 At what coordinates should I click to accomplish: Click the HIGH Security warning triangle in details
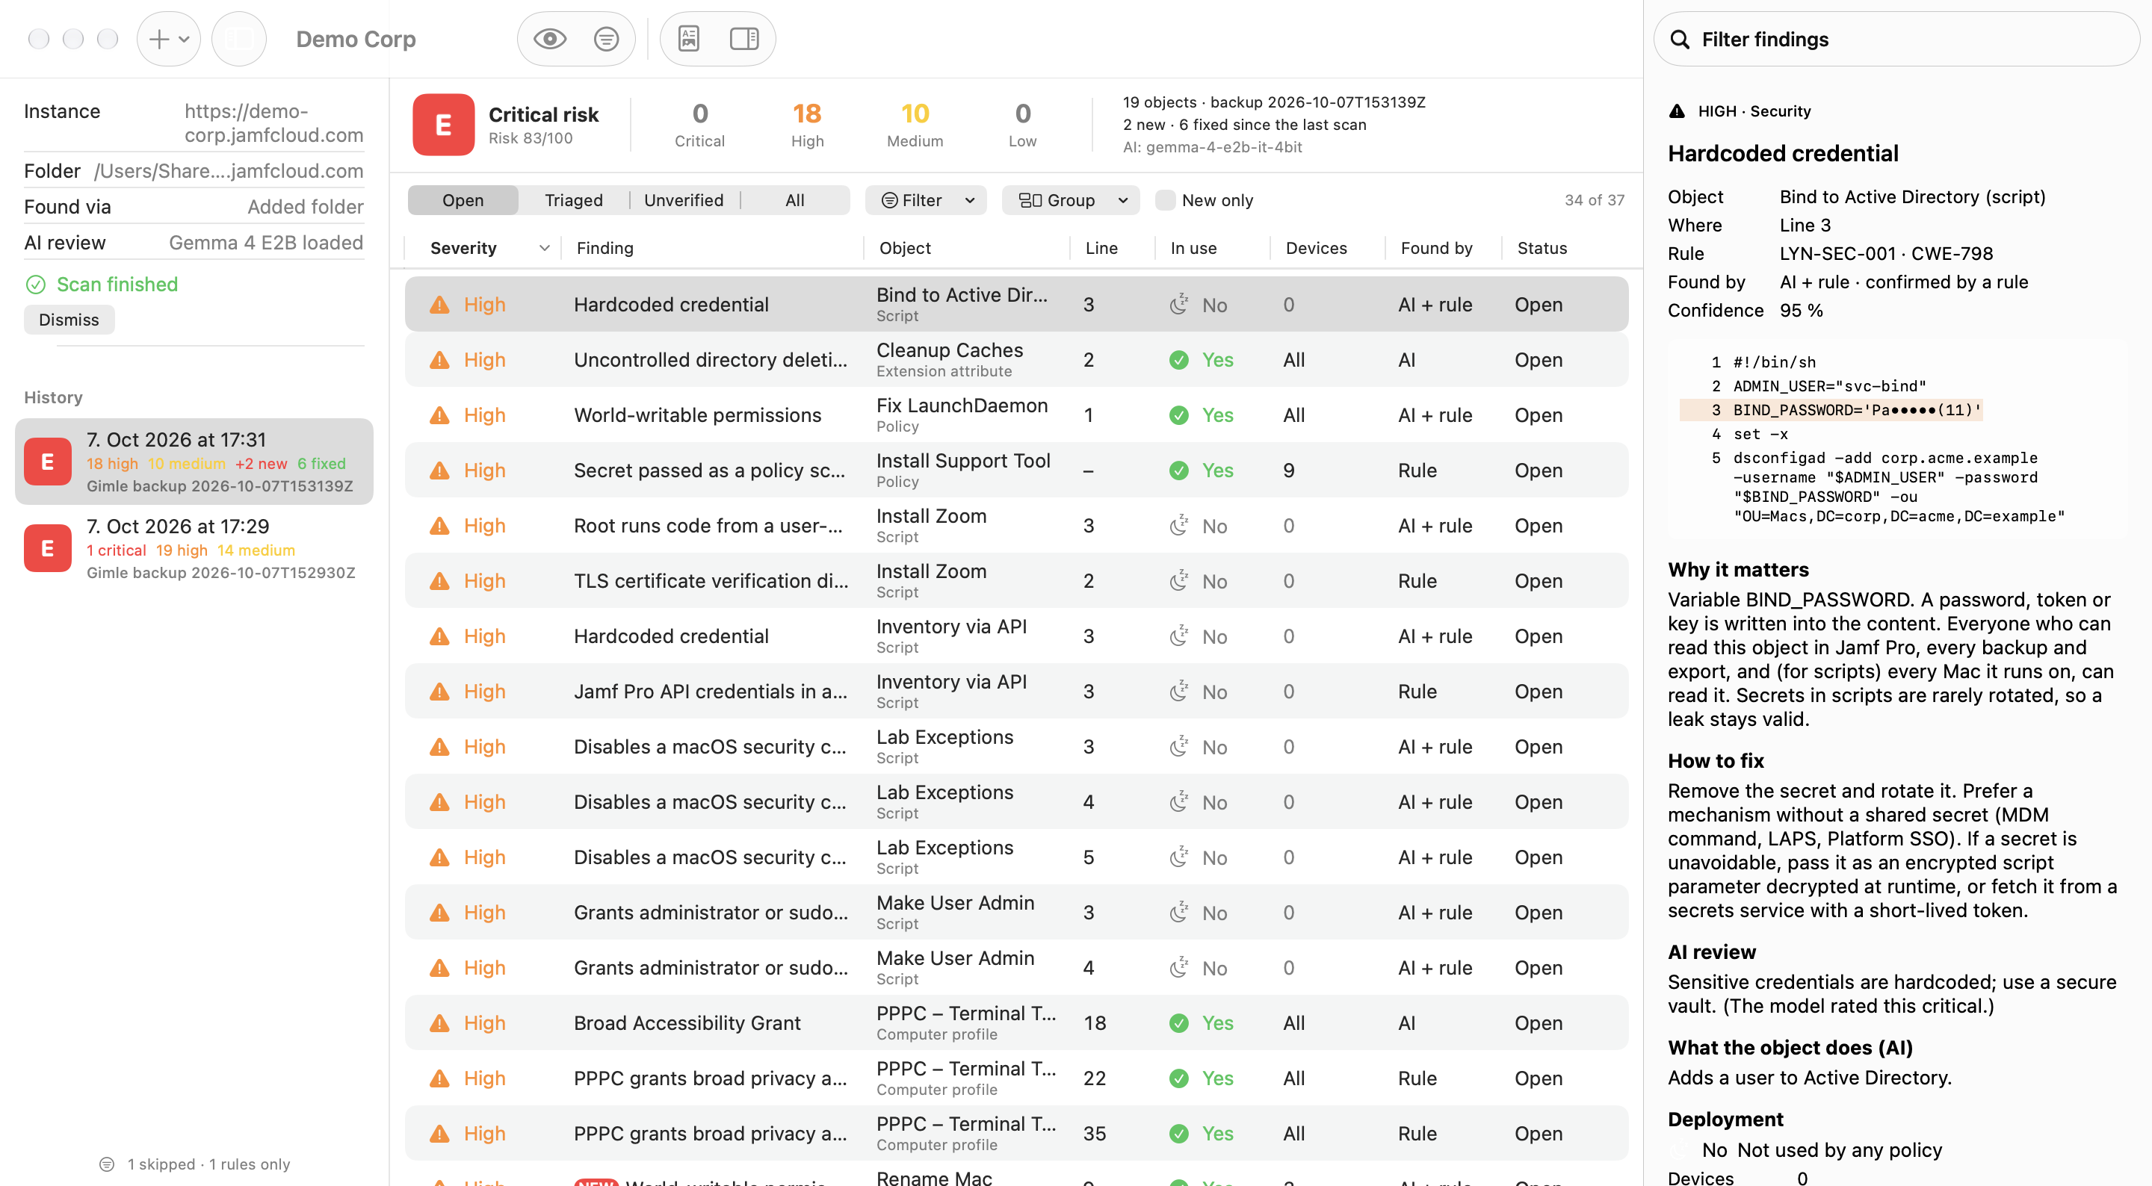pyautogui.click(x=1677, y=111)
